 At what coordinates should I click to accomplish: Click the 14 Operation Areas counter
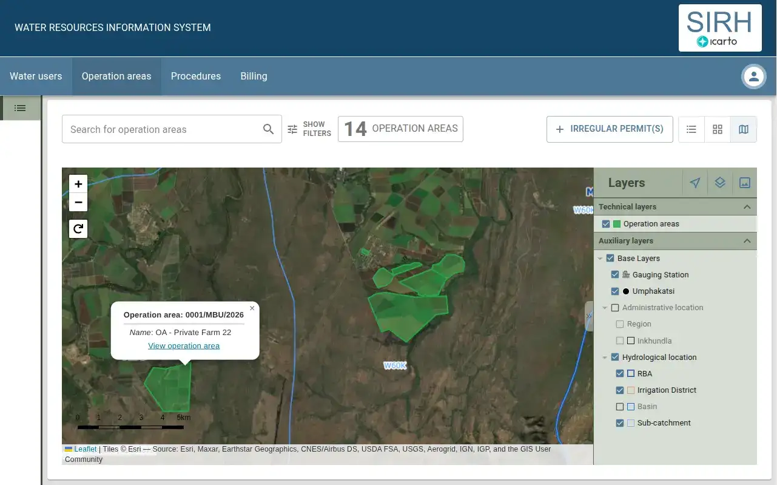point(400,129)
